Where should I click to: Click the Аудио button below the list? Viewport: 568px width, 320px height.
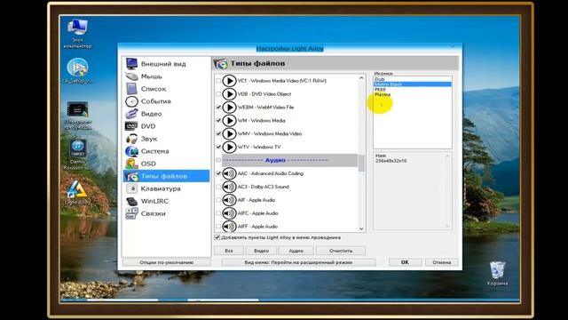tap(296, 251)
